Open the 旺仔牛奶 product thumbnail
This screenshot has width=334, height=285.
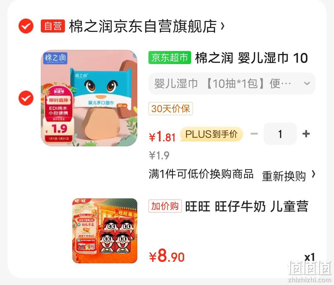[105, 231]
